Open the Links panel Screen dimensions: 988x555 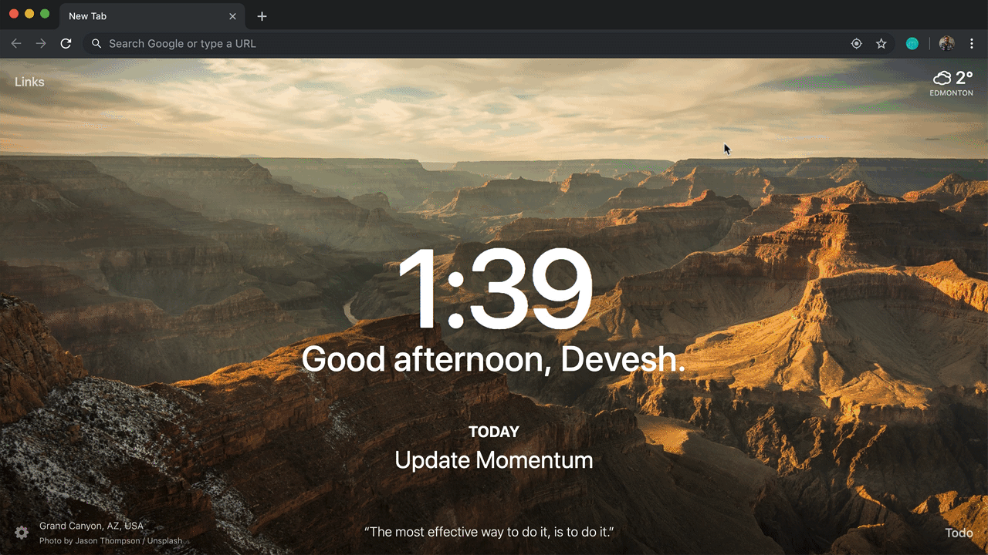point(29,82)
